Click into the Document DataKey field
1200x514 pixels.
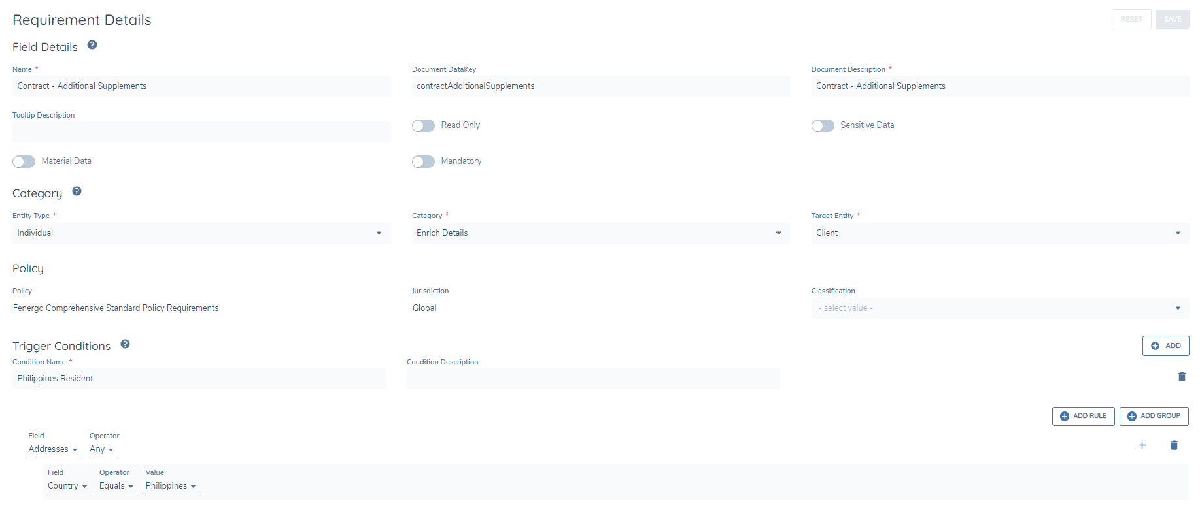point(601,86)
